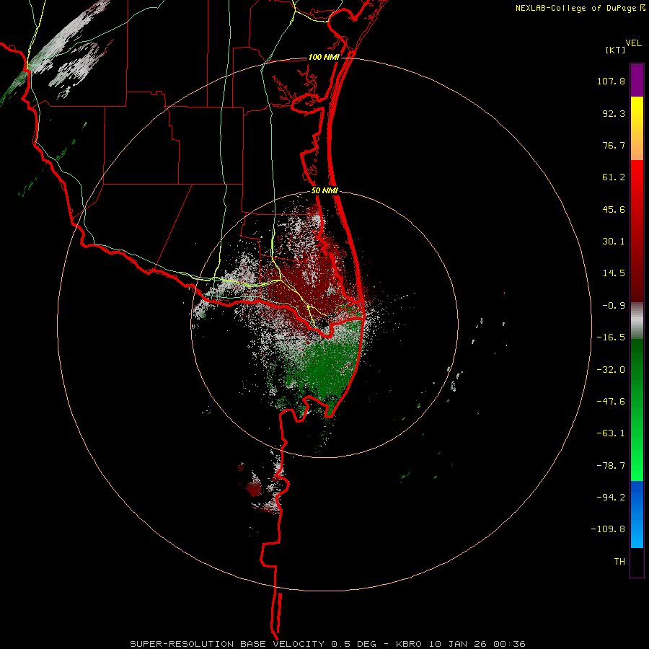
Task: Click the -47.6 legend value
Action: [611, 402]
